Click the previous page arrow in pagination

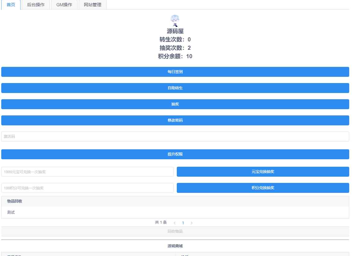[x=175, y=223]
